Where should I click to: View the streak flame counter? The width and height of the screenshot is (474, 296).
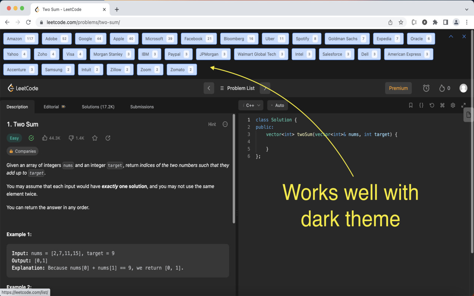pos(445,88)
